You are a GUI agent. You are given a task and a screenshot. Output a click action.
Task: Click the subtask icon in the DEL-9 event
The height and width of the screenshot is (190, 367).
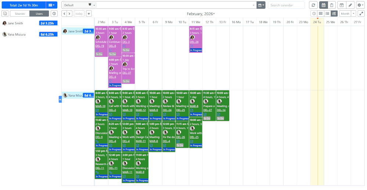coord(97,141)
